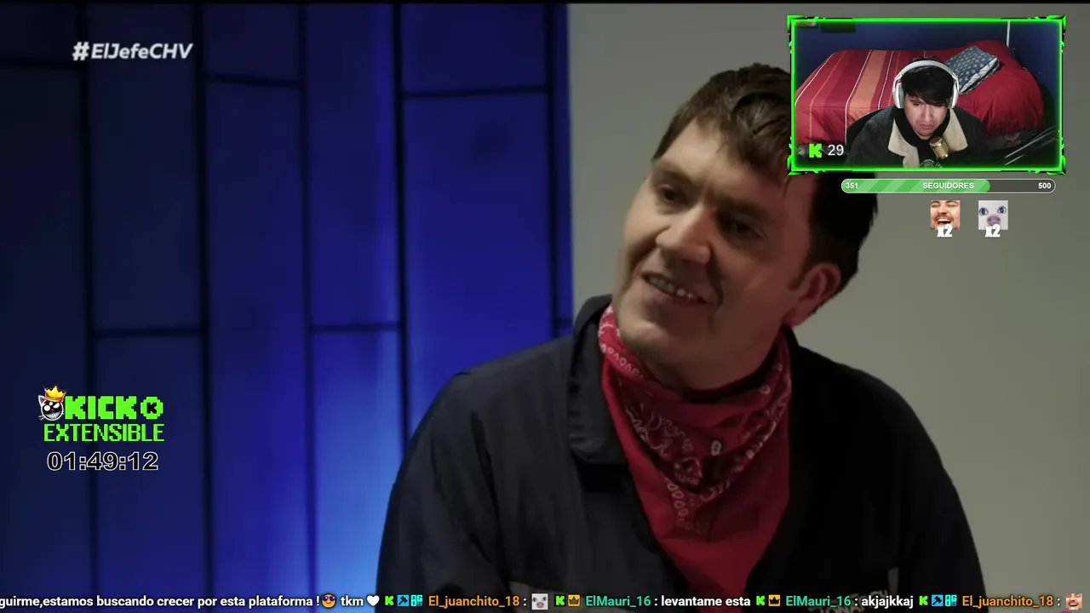Select the 'akjajkkaj' chat message
Viewport: 1090px width, 613px height.
(886, 601)
